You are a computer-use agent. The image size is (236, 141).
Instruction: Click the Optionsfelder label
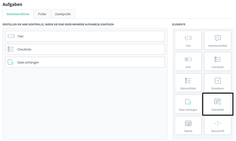pyautogui.click(x=188, y=88)
